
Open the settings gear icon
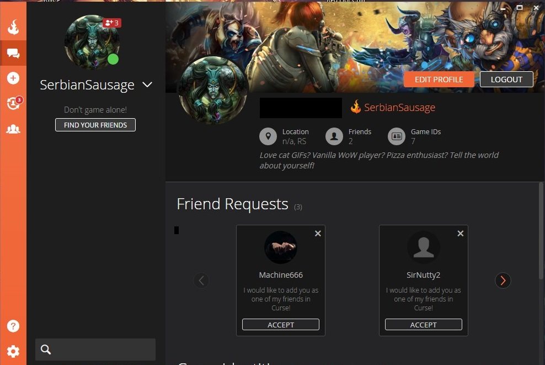(13, 351)
